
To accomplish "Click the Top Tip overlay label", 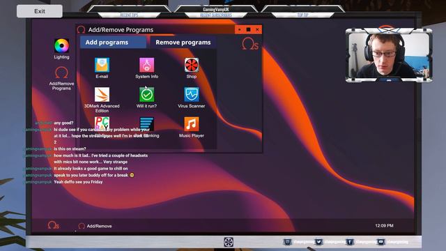I will coord(302,15).
